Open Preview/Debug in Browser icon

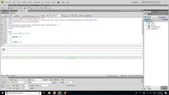coord(66,16)
